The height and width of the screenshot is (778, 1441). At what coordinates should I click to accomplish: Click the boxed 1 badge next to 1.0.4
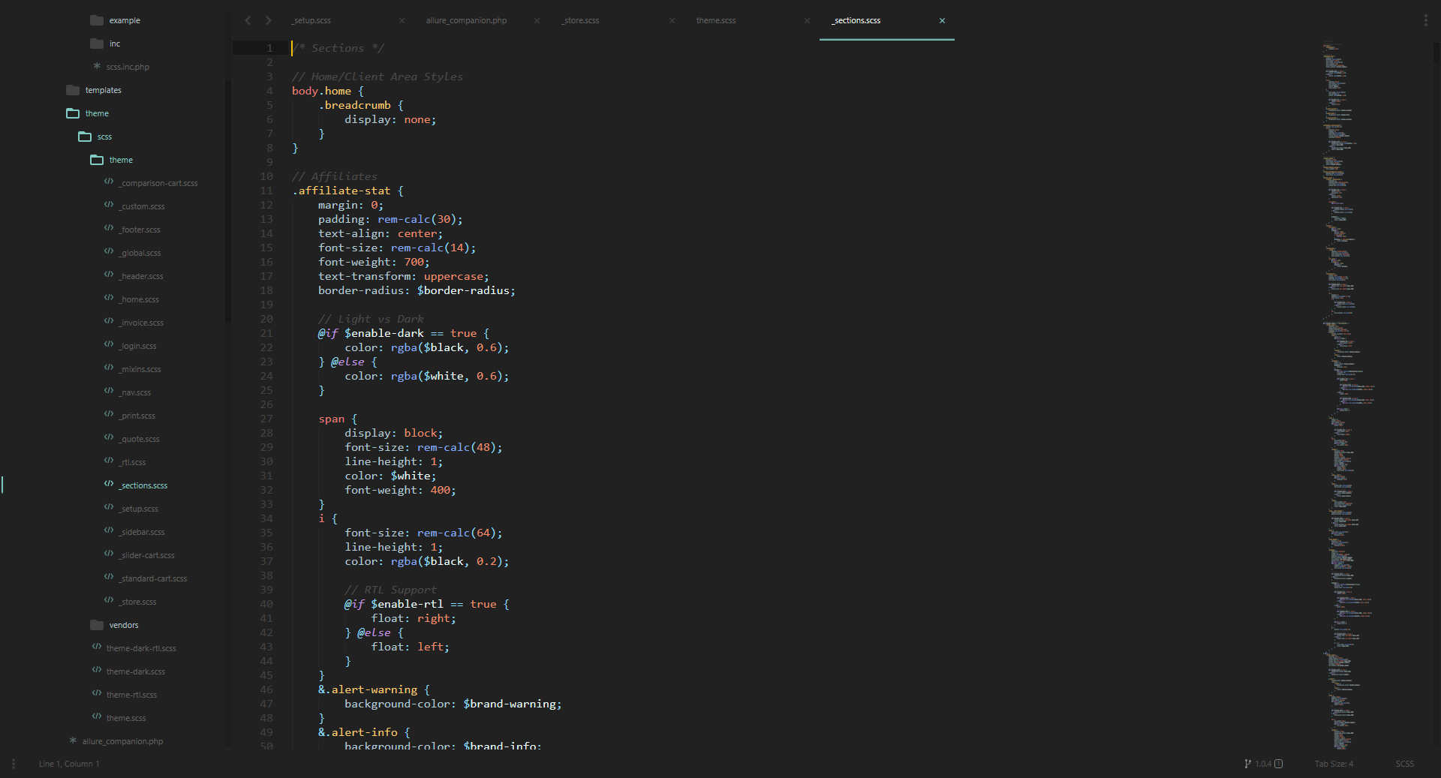pos(1278,764)
